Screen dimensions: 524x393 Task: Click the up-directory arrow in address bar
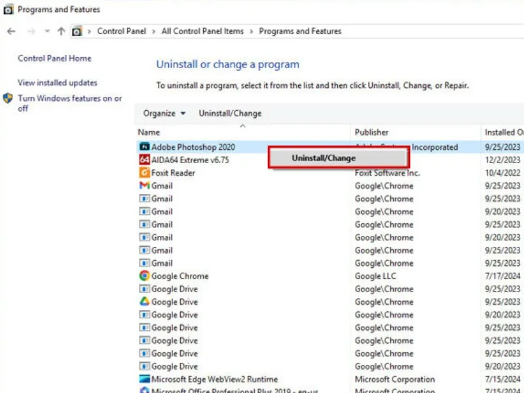pyautogui.click(x=61, y=31)
